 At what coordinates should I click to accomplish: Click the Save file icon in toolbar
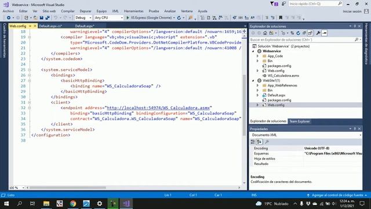point(41,18)
